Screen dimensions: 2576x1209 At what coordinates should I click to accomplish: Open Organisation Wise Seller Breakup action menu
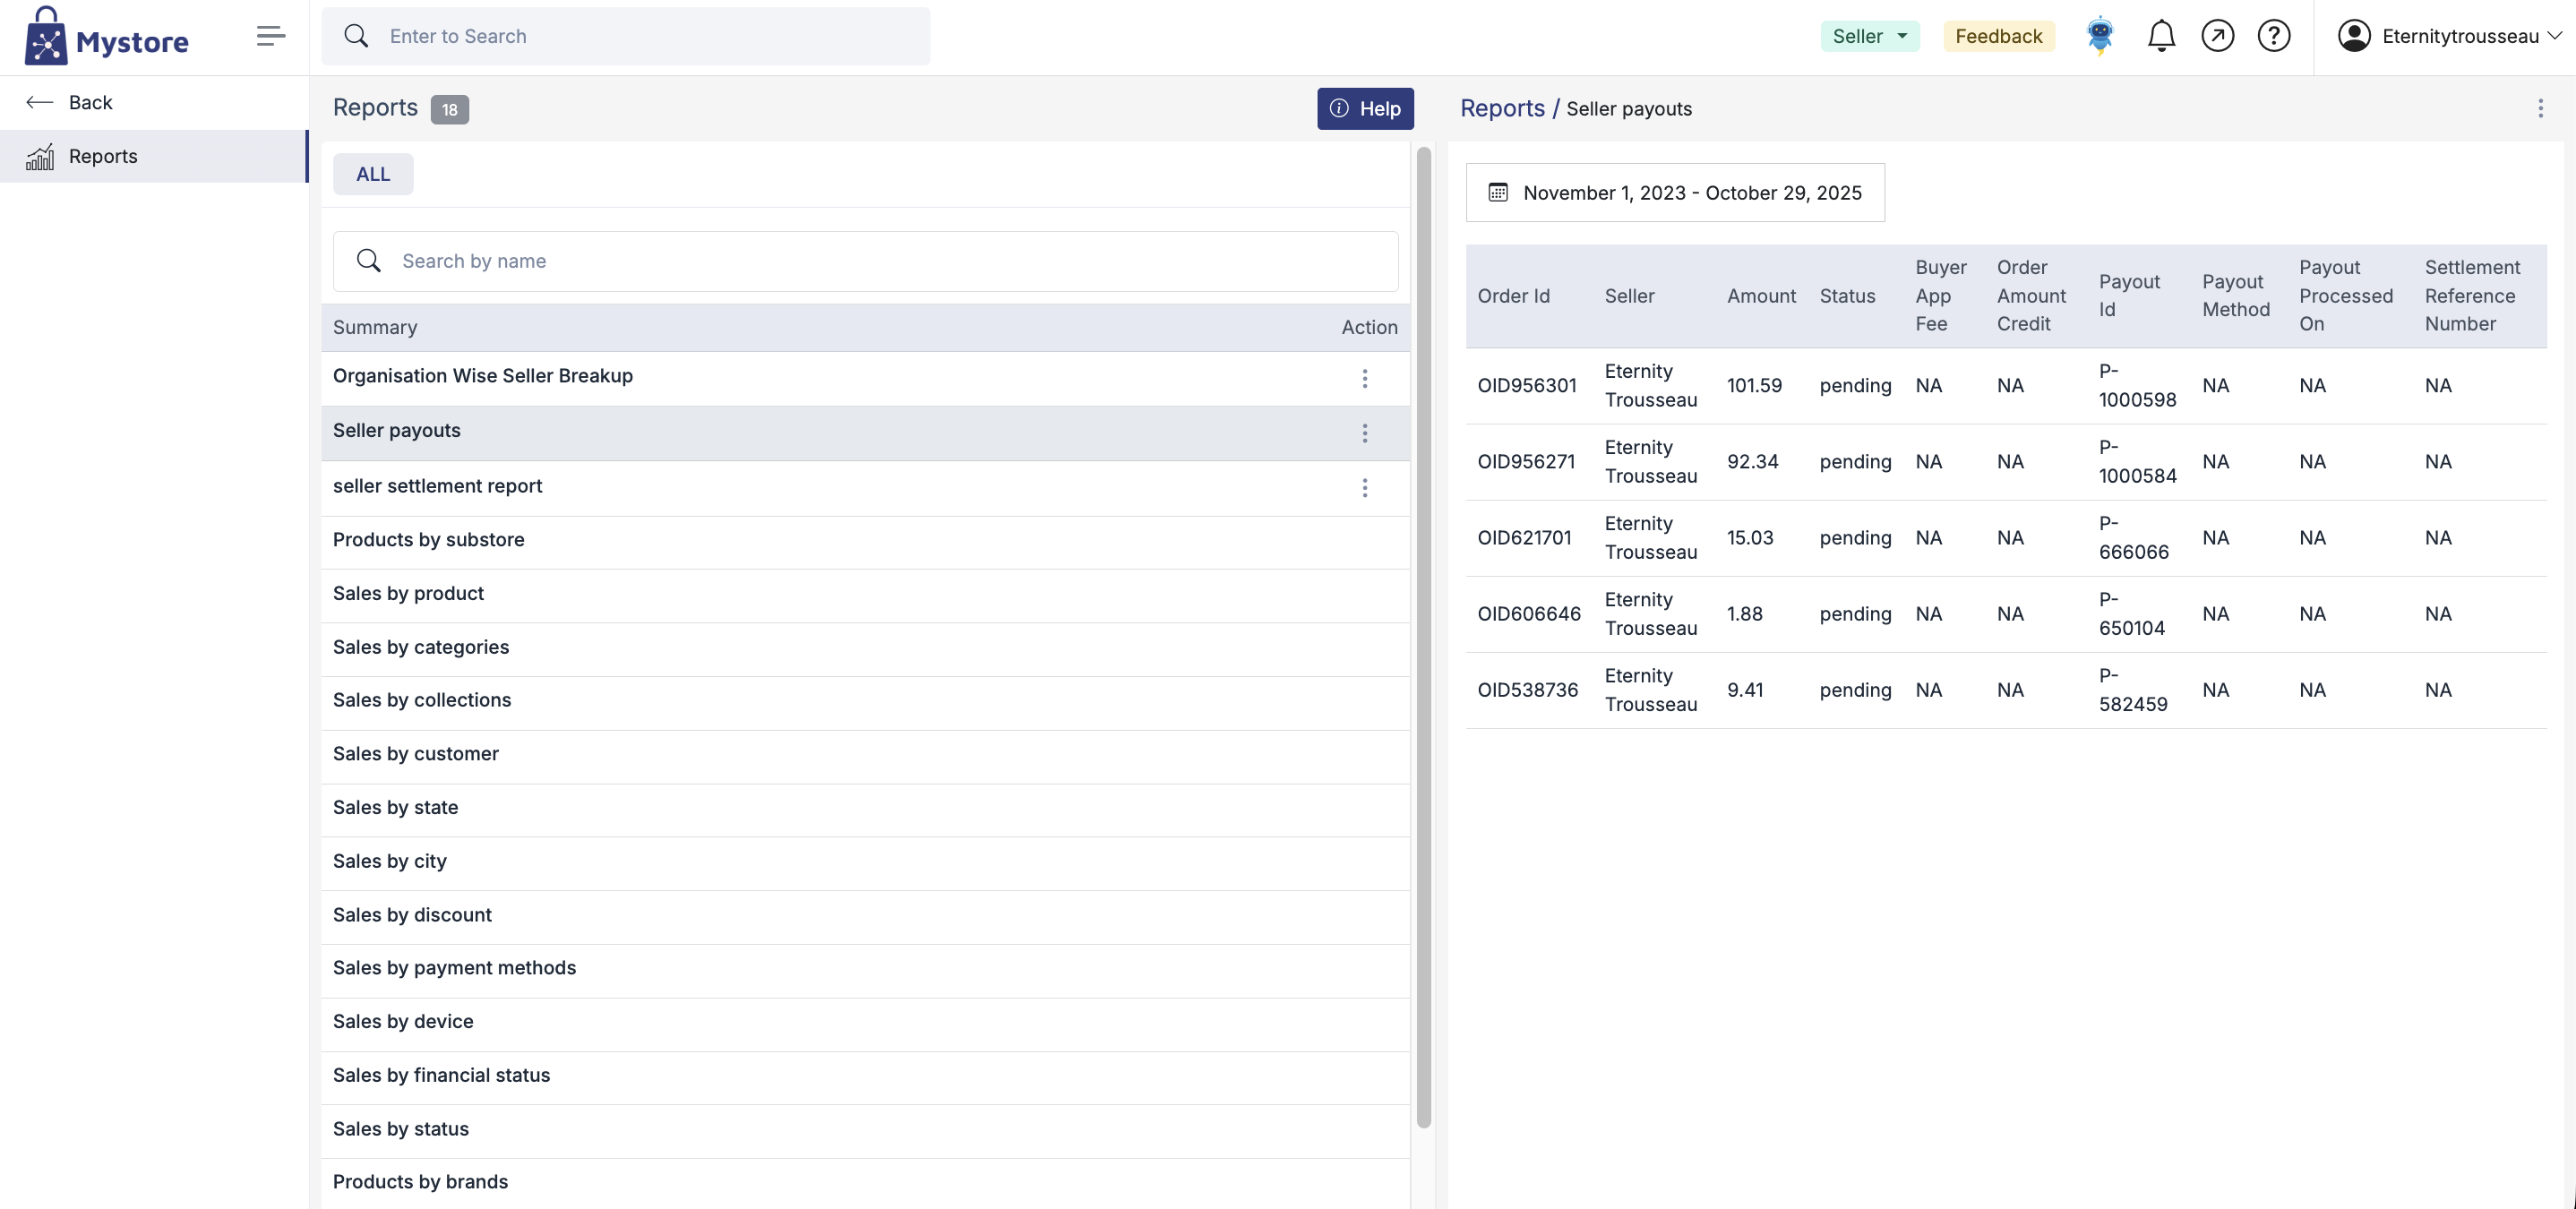pos(1364,378)
